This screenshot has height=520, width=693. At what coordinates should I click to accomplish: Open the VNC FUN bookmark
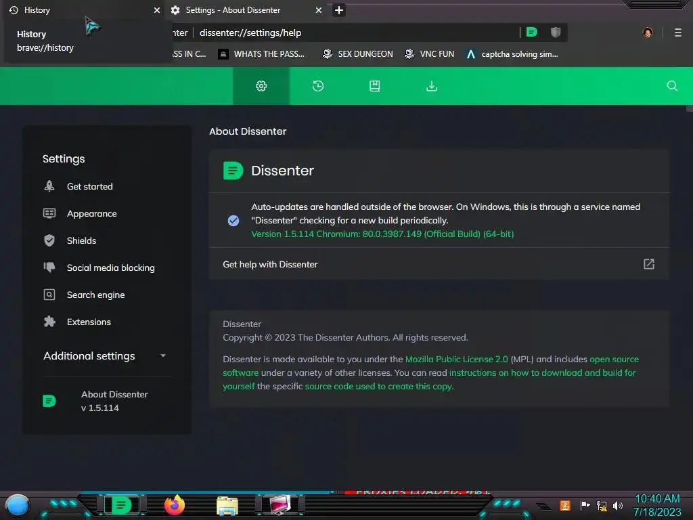[x=430, y=54]
